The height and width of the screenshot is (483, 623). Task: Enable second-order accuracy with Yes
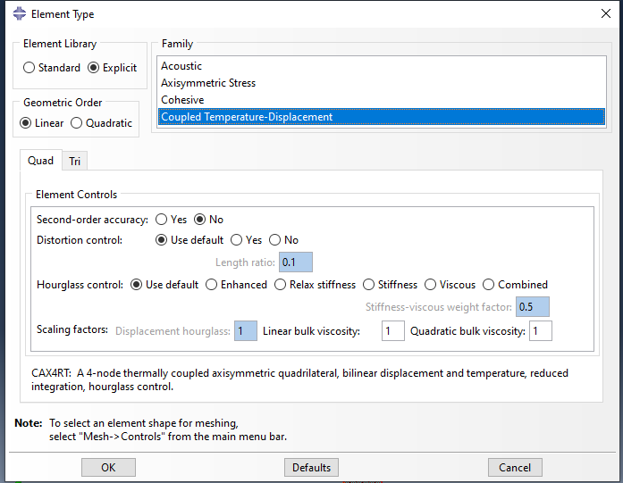pyautogui.click(x=162, y=219)
